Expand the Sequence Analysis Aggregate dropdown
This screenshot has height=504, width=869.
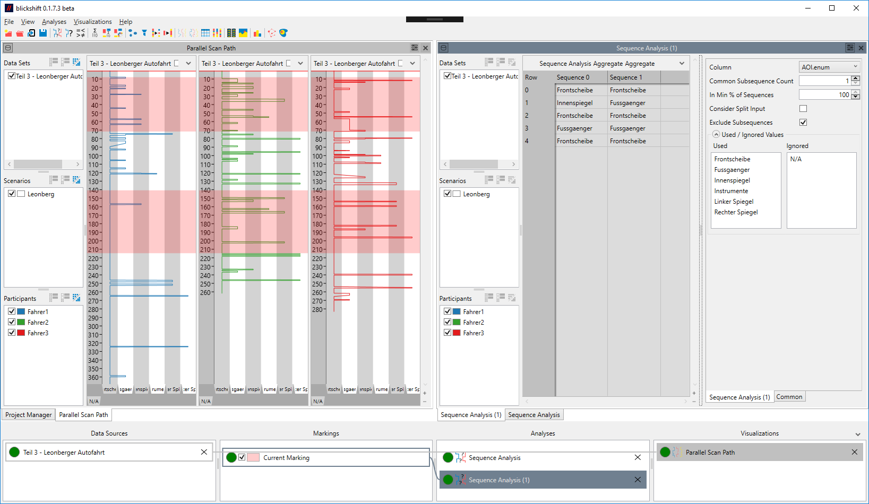tap(682, 64)
